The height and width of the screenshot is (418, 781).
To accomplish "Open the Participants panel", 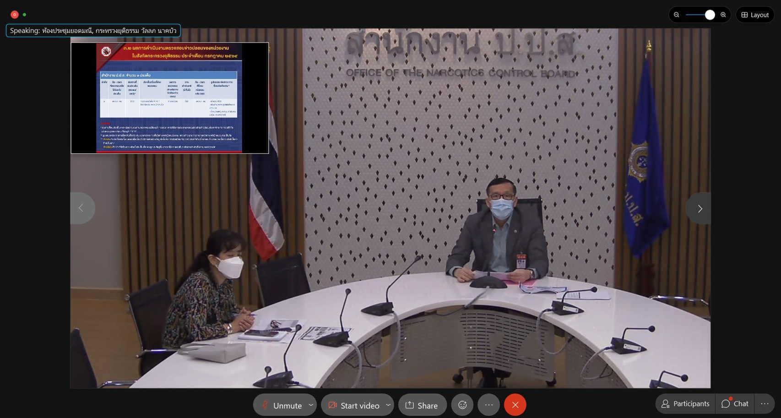I will coord(685,403).
